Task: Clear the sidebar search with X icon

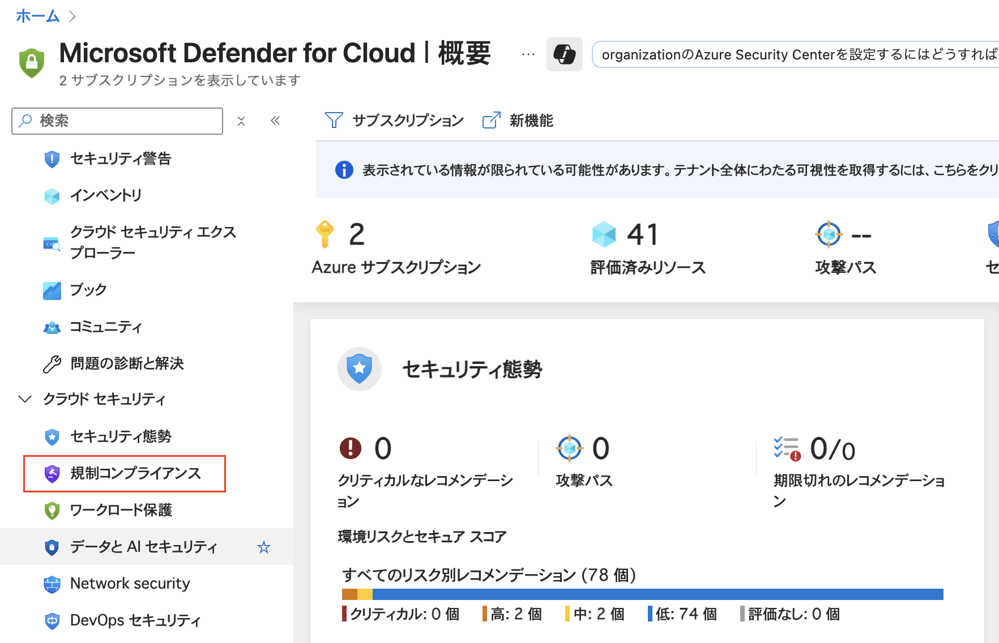Action: [x=241, y=121]
